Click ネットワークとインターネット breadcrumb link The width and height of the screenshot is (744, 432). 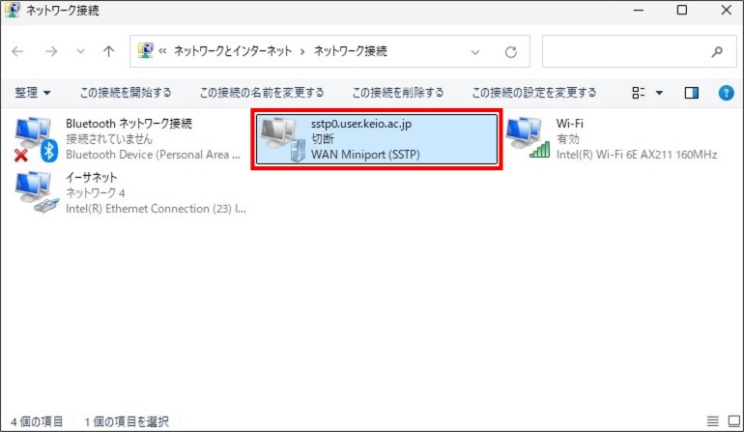(x=235, y=51)
